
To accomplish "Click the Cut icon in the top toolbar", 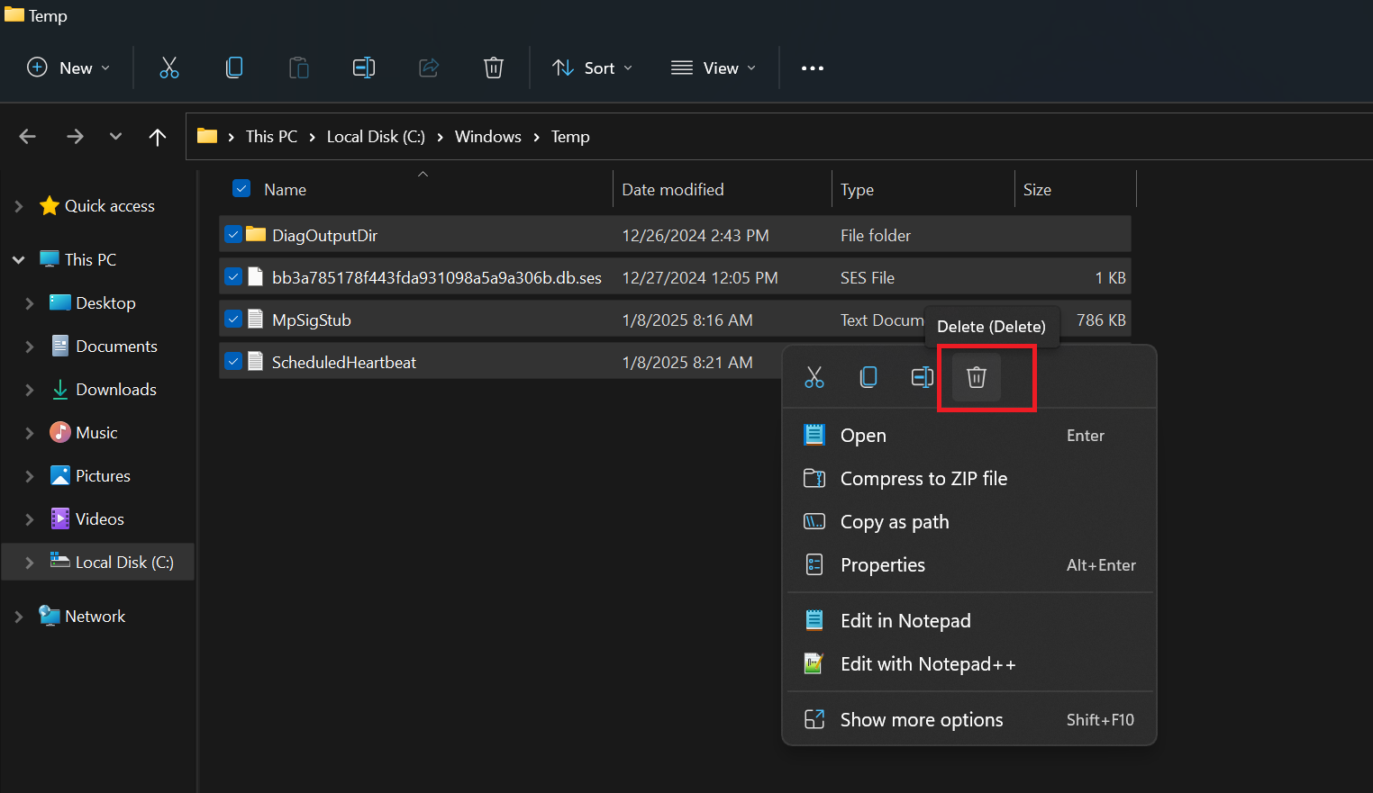I will coord(169,68).
